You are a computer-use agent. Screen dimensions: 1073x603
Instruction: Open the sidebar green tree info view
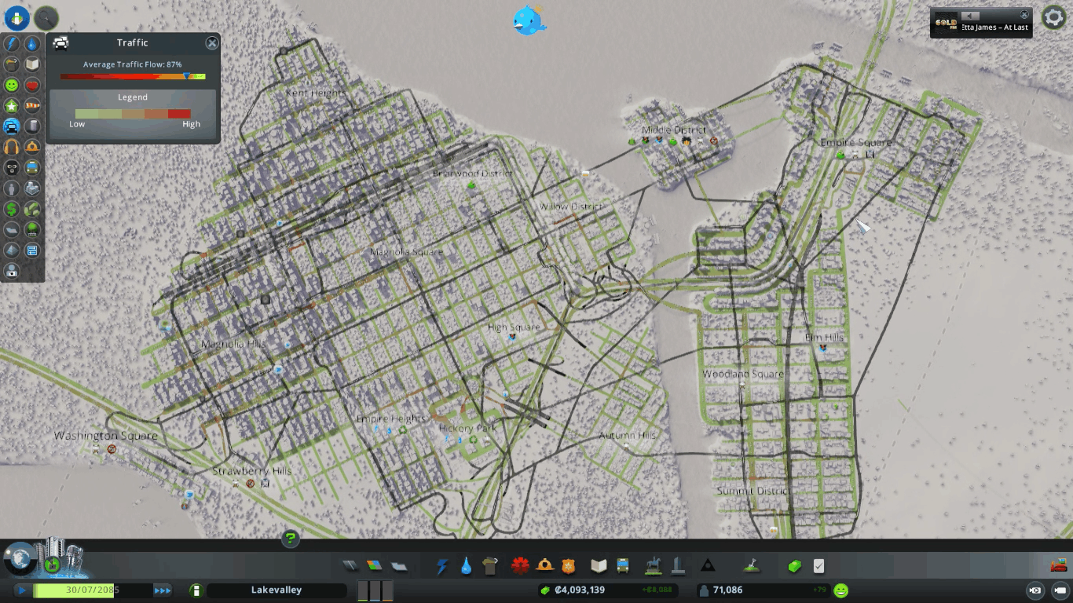32,229
